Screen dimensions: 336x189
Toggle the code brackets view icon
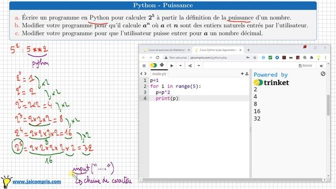(143, 73)
